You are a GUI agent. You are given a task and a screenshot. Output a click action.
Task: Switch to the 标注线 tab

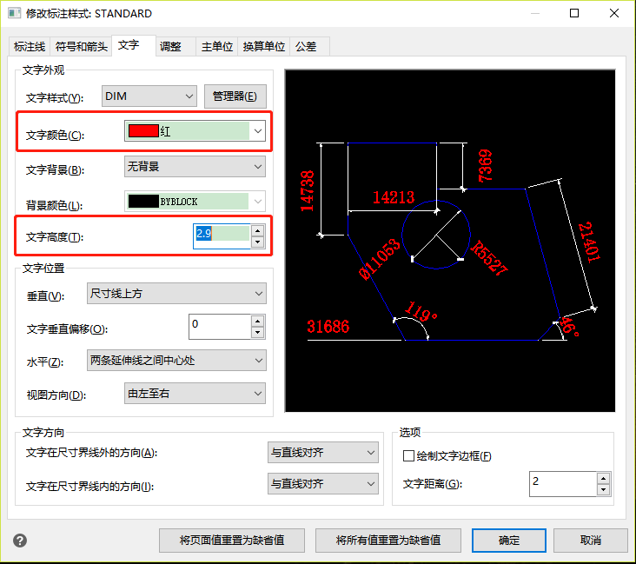coord(30,47)
